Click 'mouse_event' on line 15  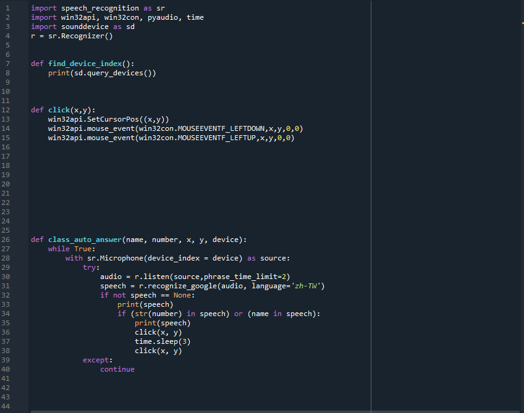click(x=111, y=138)
